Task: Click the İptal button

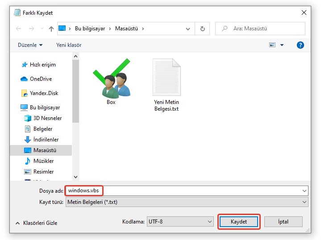Action: [283, 222]
